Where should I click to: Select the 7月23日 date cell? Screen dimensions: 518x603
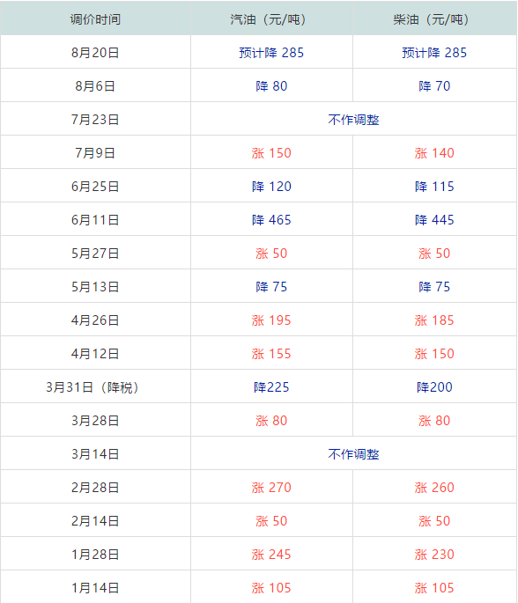coord(95,120)
